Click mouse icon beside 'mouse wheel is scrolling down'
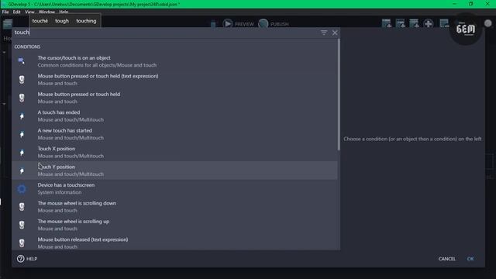This screenshot has height=279, width=496. (x=22, y=207)
